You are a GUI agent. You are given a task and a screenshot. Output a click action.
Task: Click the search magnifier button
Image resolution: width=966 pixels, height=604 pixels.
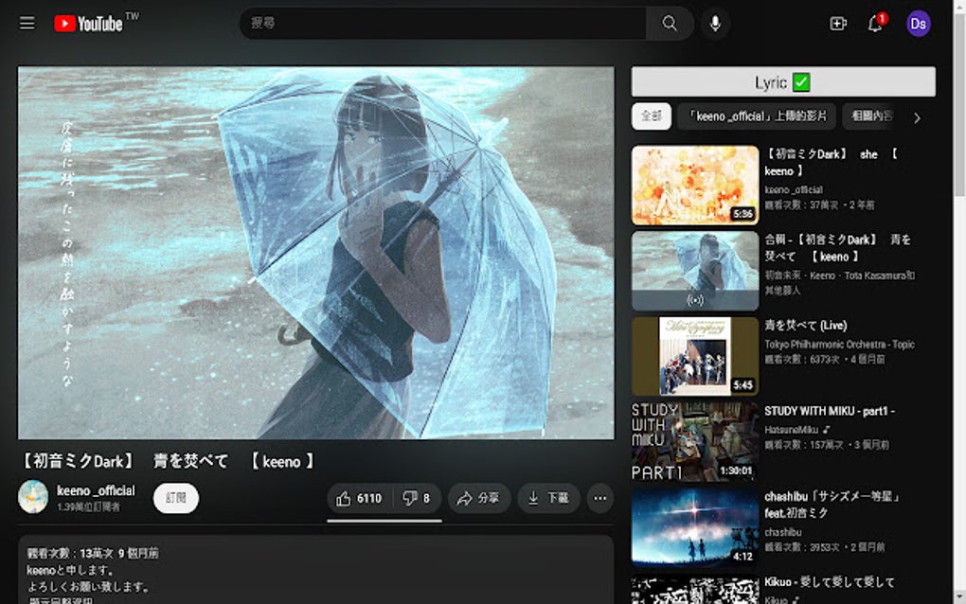(x=669, y=24)
